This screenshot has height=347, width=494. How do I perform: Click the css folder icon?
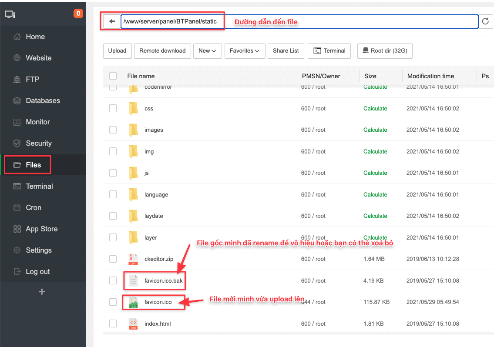pyautogui.click(x=133, y=108)
